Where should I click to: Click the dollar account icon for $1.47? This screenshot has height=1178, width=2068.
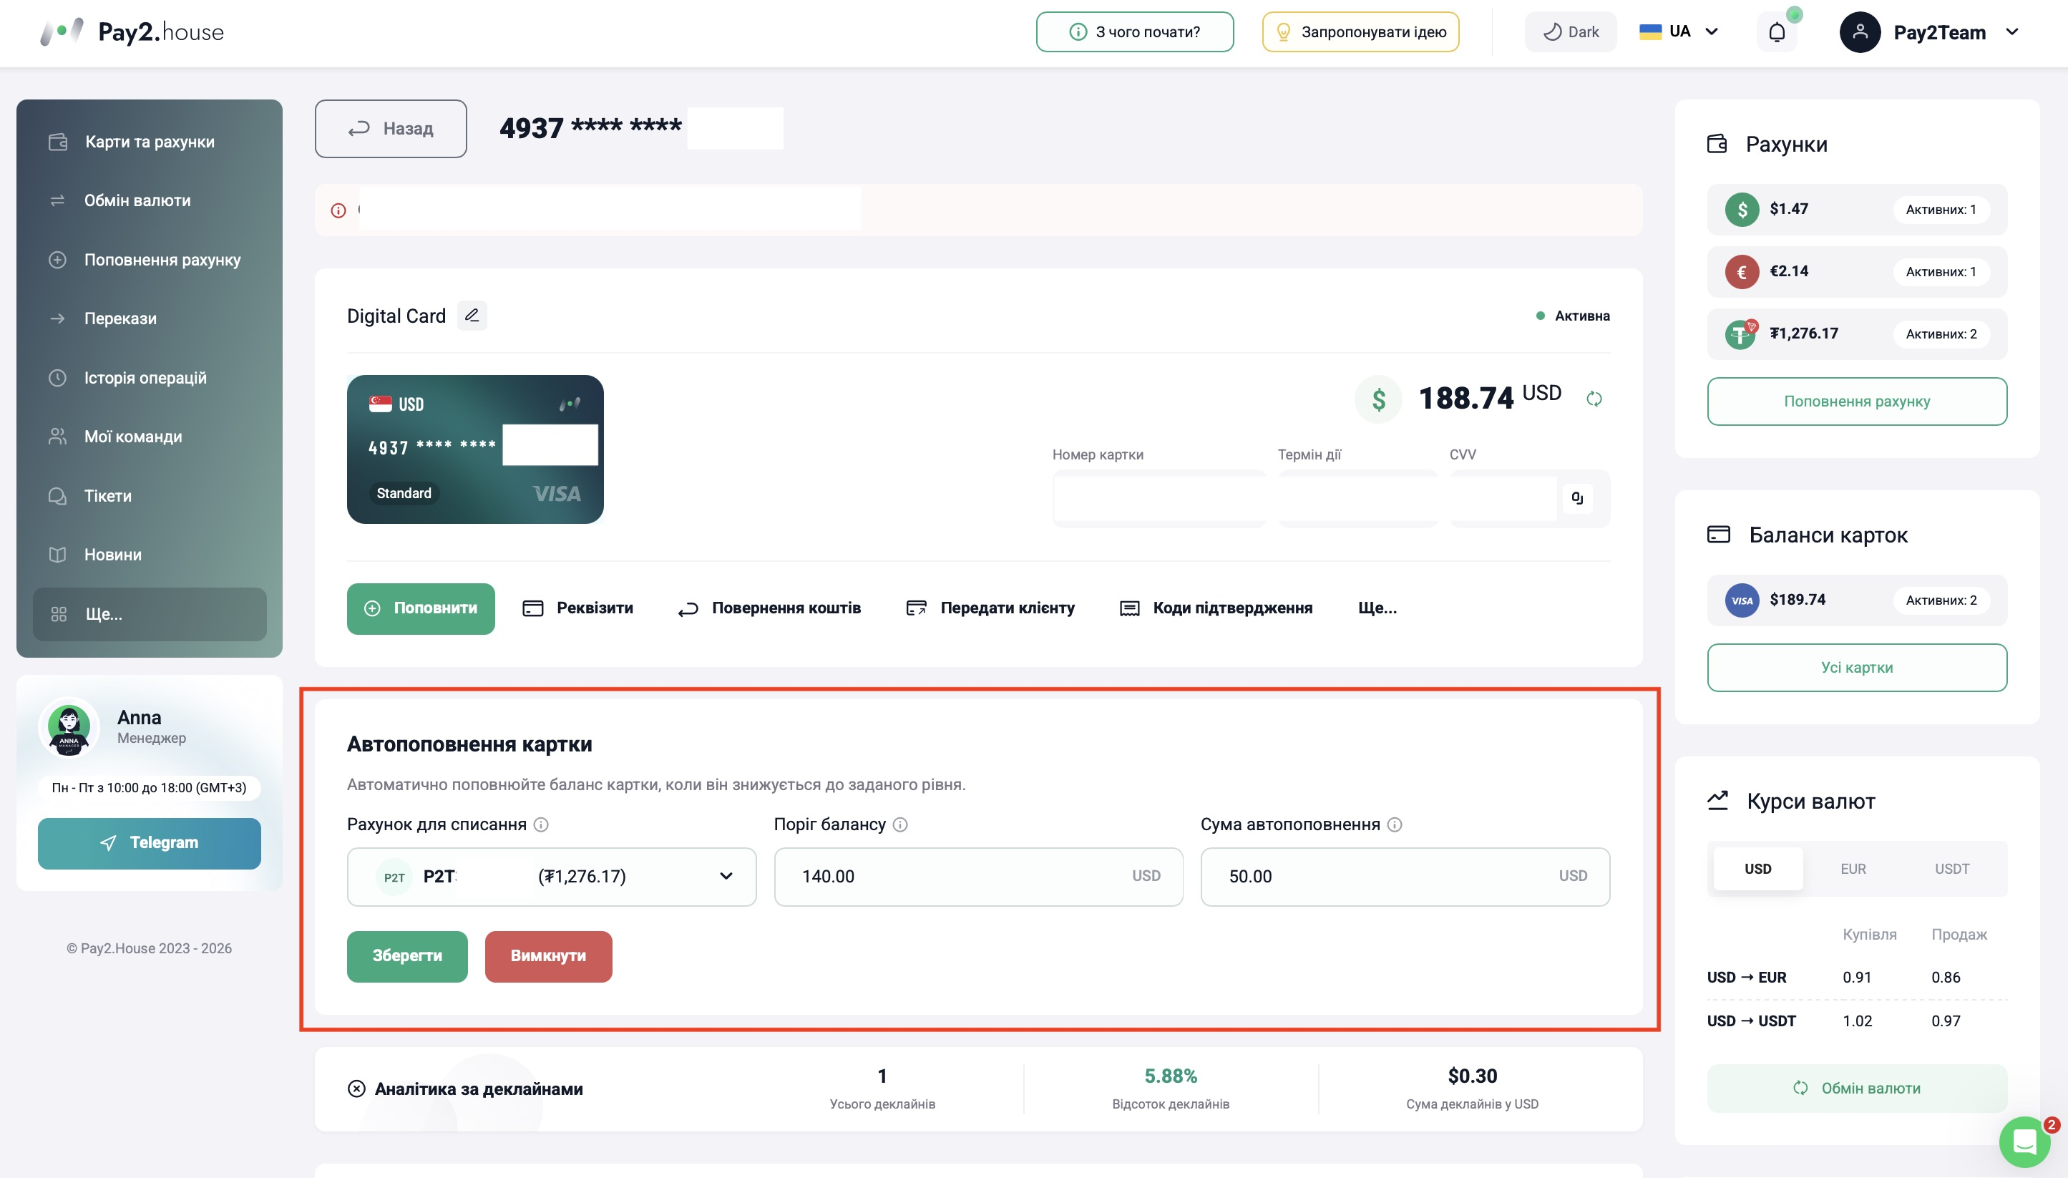pos(1742,210)
